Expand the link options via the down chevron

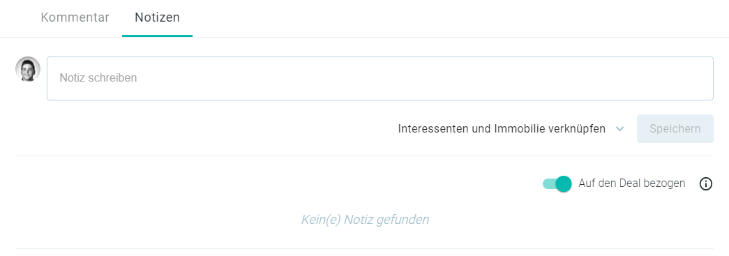(619, 129)
